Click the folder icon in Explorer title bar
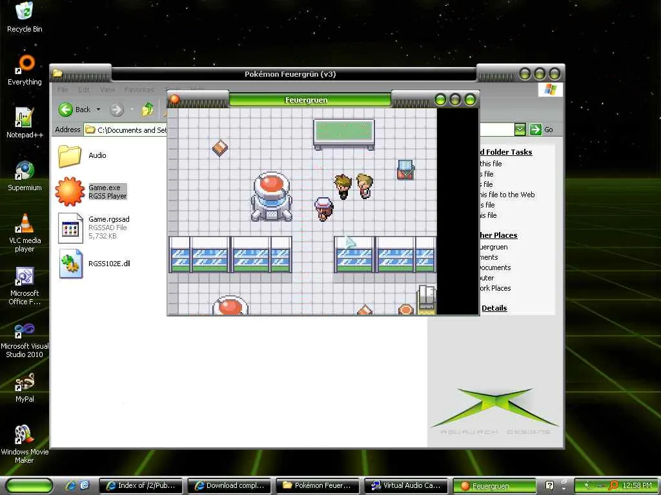Viewport: 661px width, 495px height. pyautogui.click(x=57, y=73)
